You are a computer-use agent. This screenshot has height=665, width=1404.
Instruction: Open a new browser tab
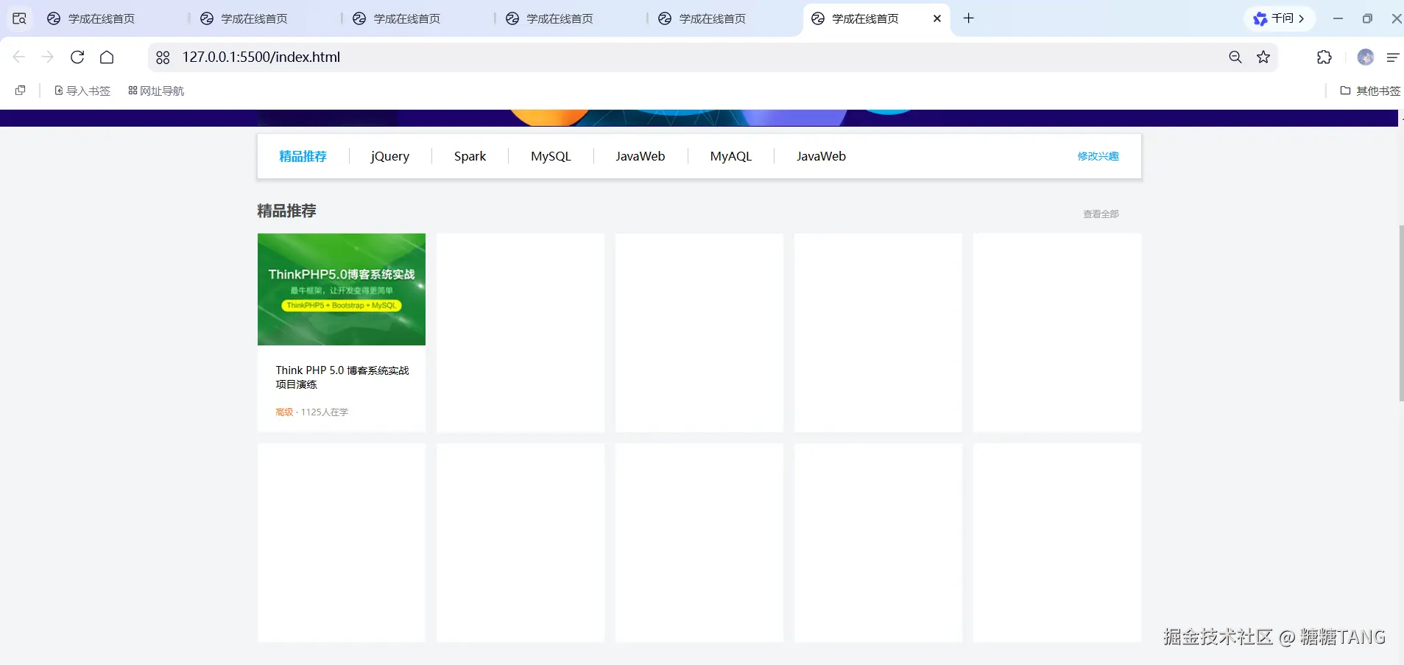pos(969,18)
